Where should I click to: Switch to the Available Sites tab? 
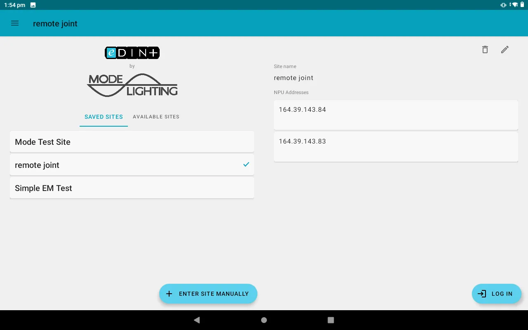click(156, 117)
